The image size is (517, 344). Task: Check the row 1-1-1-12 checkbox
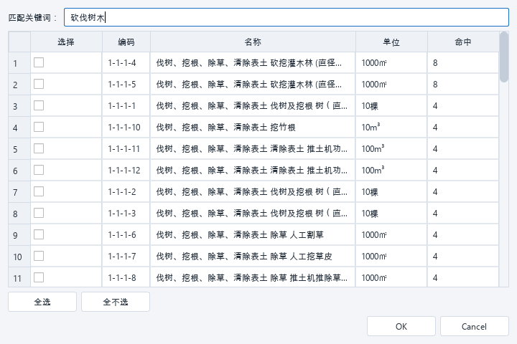(x=39, y=170)
